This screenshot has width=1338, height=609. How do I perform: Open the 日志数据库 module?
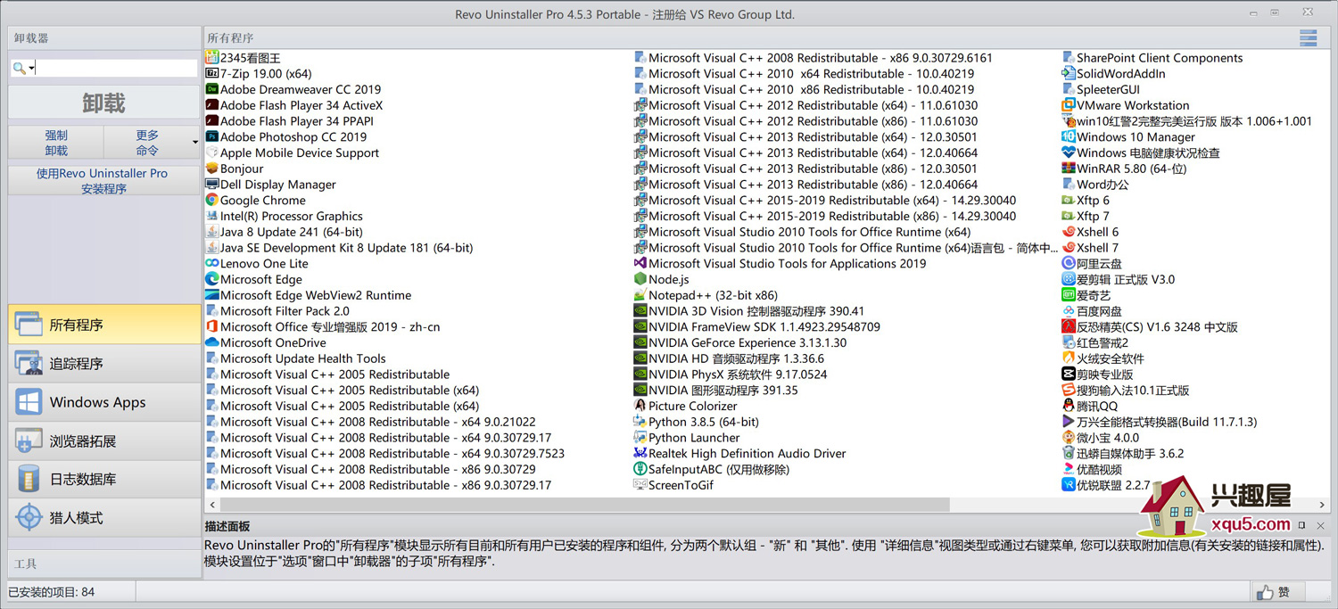click(x=104, y=479)
